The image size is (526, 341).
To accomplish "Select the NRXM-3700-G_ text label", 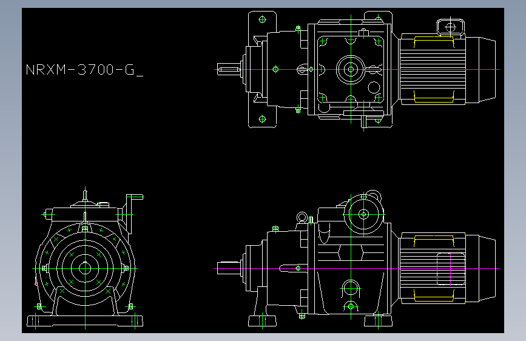I will point(84,70).
